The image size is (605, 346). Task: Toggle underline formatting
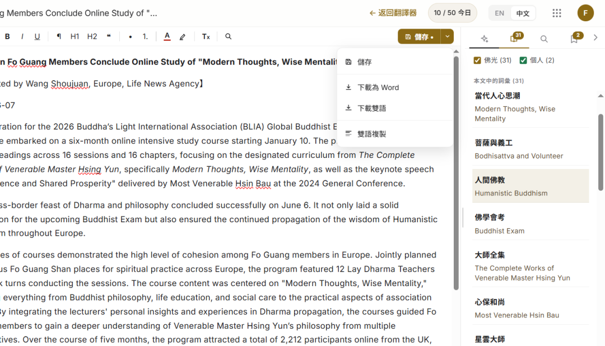click(x=37, y=36)
